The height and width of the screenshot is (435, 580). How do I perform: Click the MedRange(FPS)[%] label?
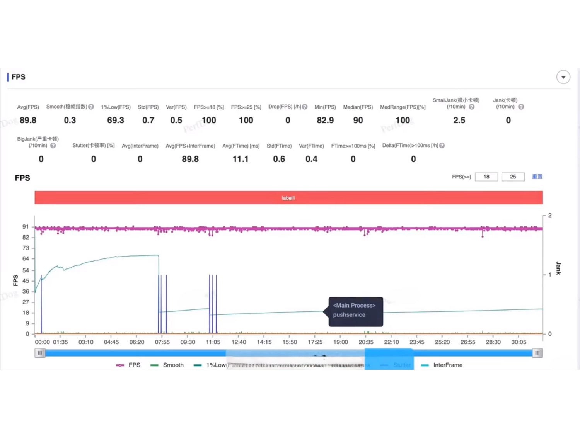403,107
